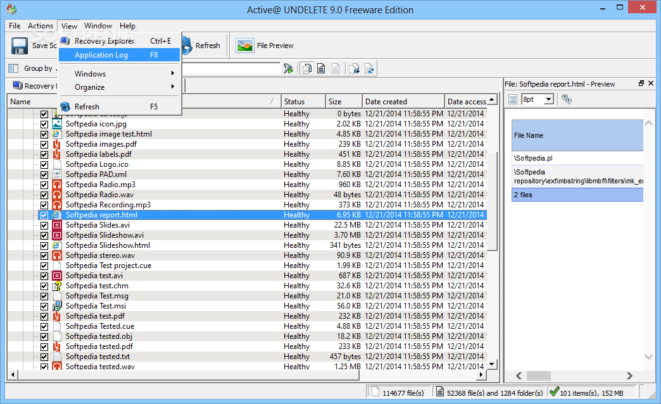Click the Name column sort arrow
Screen dimensions: 661x404
tap(273, 101)
